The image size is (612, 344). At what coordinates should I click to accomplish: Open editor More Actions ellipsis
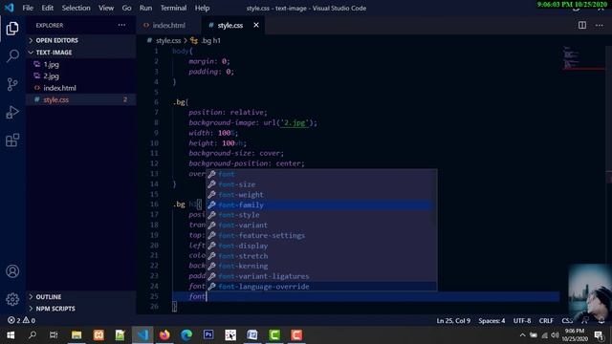pyautogui.click(x=600, y=25)
